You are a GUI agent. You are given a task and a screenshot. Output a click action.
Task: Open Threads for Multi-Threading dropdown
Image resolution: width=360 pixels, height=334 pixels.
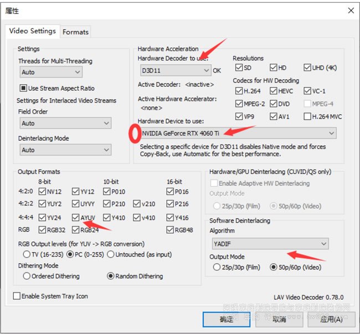tap(50, 72)
